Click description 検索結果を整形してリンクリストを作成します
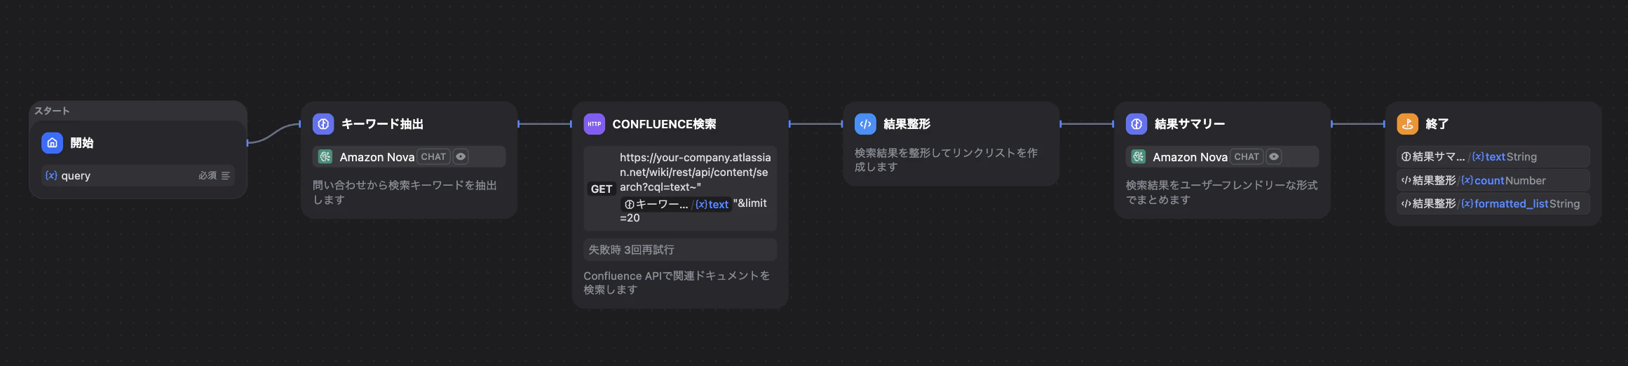The width and height of the screenshot is (1628, 366). [x=946, y=160]
